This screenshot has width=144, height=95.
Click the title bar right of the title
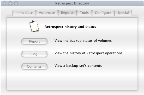116,3
